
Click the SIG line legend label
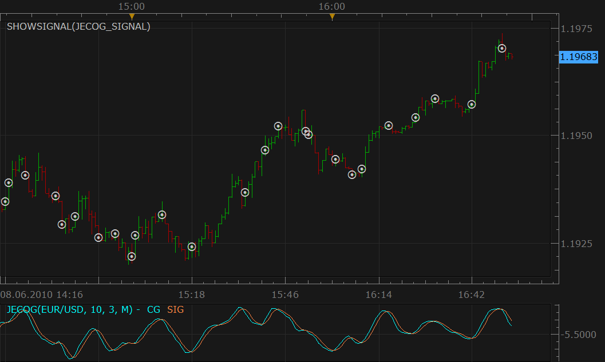176,309
